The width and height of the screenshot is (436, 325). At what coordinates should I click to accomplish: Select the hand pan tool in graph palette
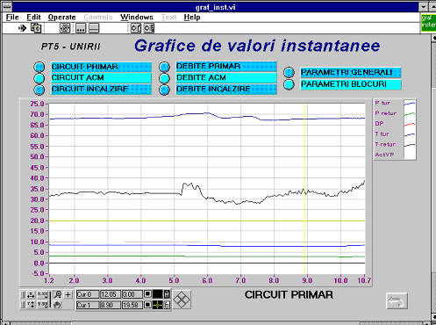pyautogui.click(x=58, y=305)
